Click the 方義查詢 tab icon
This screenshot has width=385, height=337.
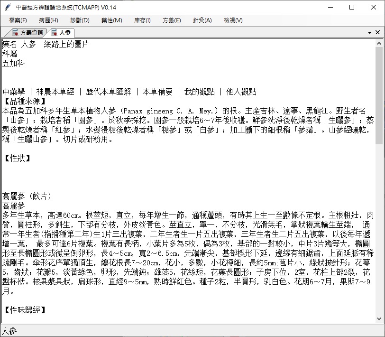pos(15,33)
